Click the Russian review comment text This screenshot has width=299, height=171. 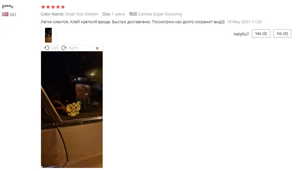tap(133, 22)
